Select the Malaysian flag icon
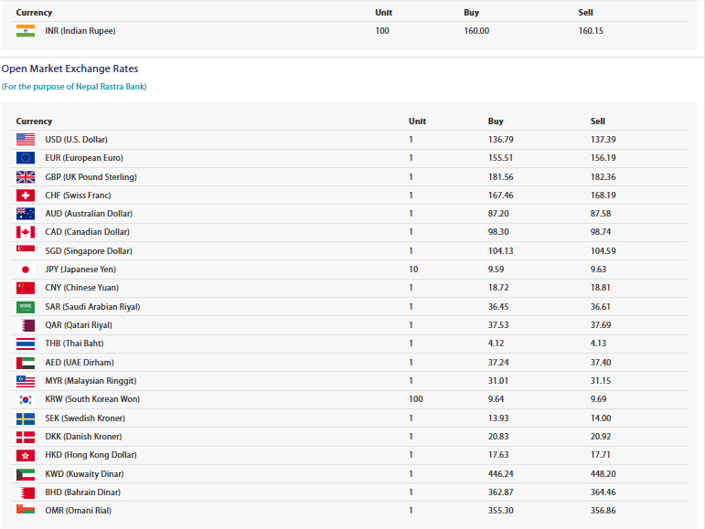 [26, 381]
